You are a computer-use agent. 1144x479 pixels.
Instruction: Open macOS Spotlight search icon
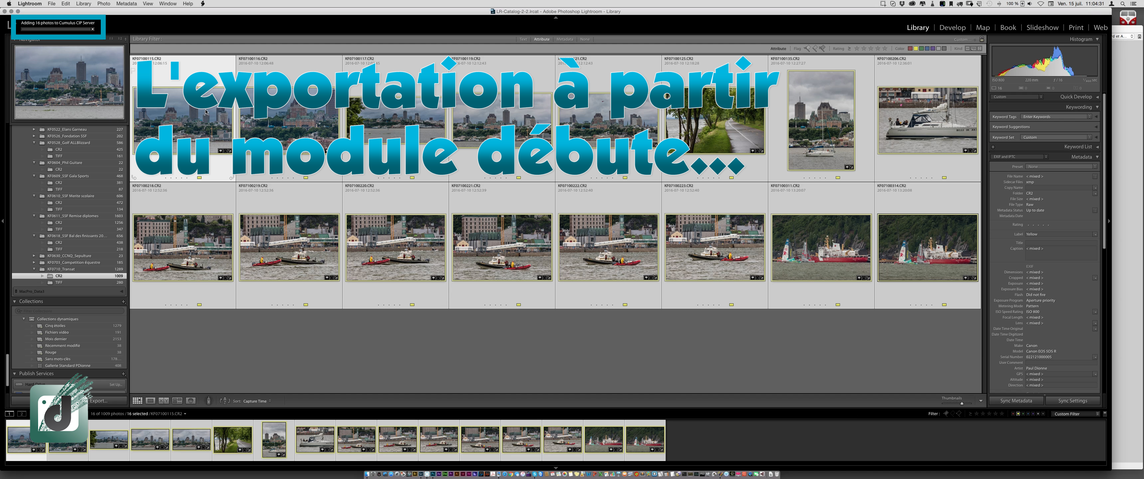tap(1122, 4)
